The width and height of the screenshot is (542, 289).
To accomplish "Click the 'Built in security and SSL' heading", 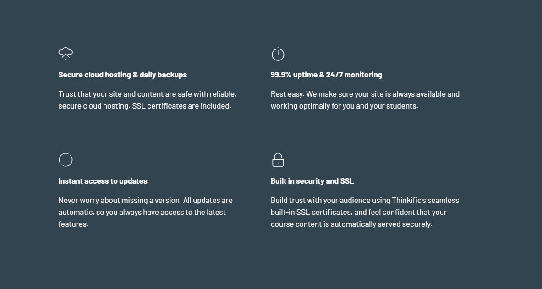I will coord(312,181).
